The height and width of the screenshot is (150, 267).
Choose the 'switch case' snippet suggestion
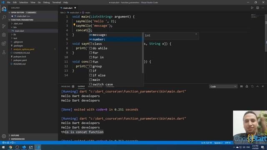[116, 84]
